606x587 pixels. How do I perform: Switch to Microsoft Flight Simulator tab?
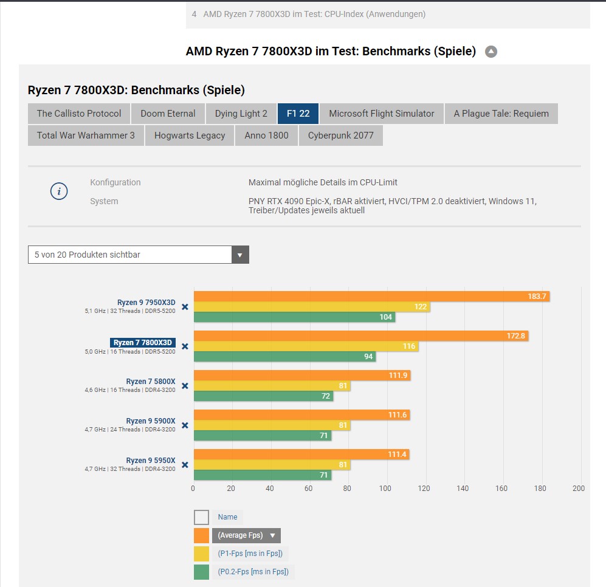coord(382,114)
